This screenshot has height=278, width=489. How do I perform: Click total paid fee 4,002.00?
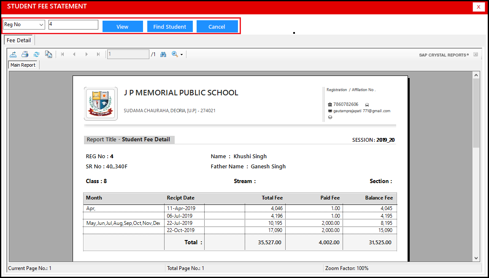tap(329, 243)
